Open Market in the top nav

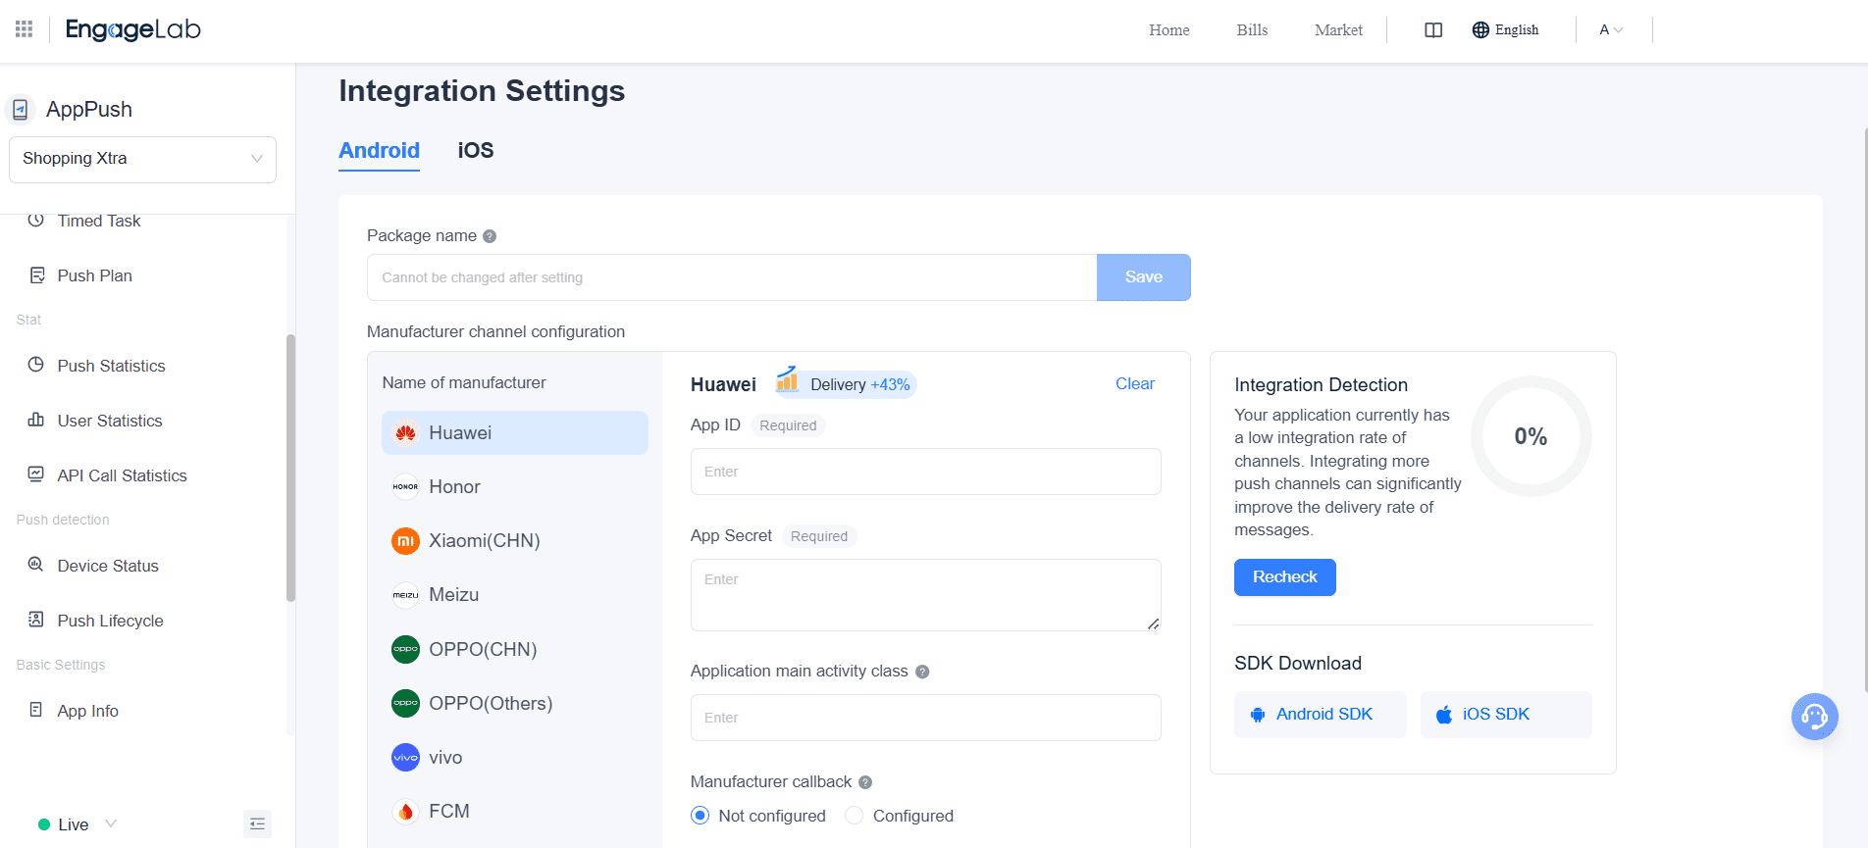tap(1338, 30)
